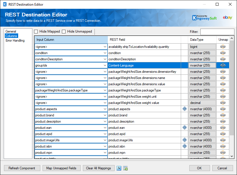Click the vertical scrollbar down arrow
The width and height of the screenshot is (237, 175).
pyautogui.click(x=232, y=156)
